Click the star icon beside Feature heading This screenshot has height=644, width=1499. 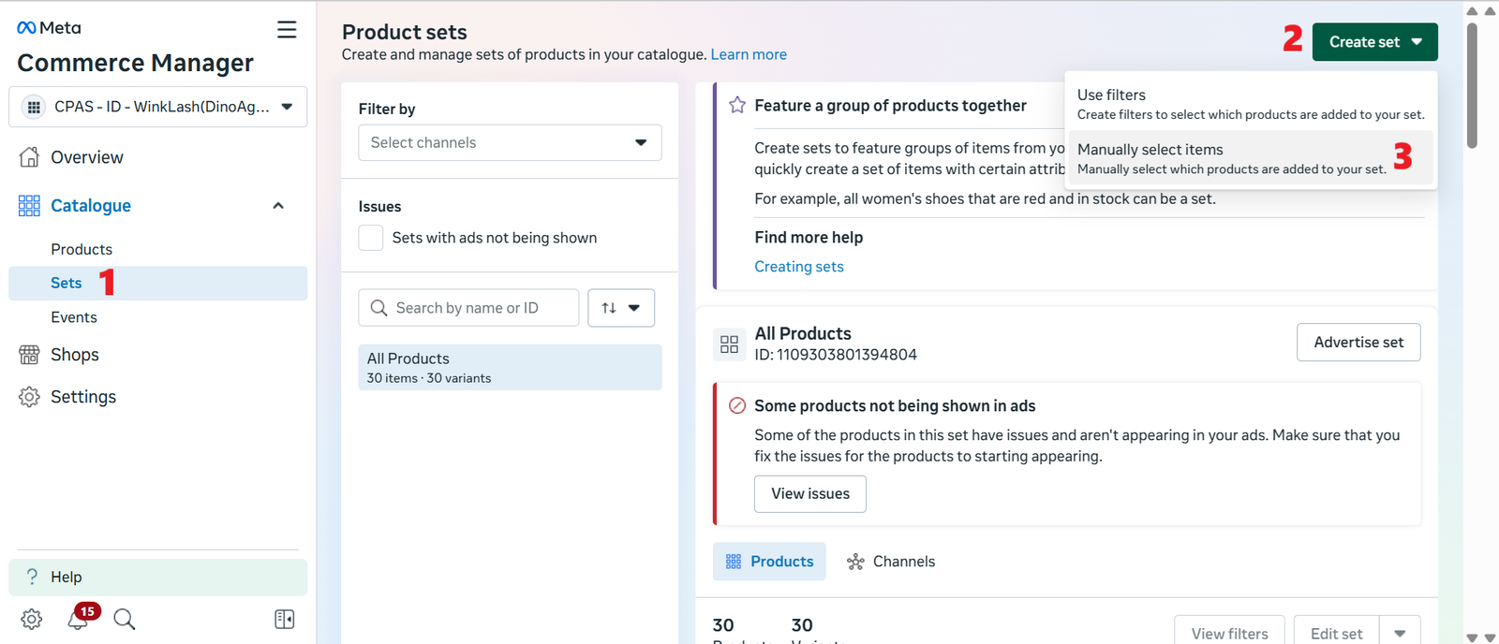(737, 105)
